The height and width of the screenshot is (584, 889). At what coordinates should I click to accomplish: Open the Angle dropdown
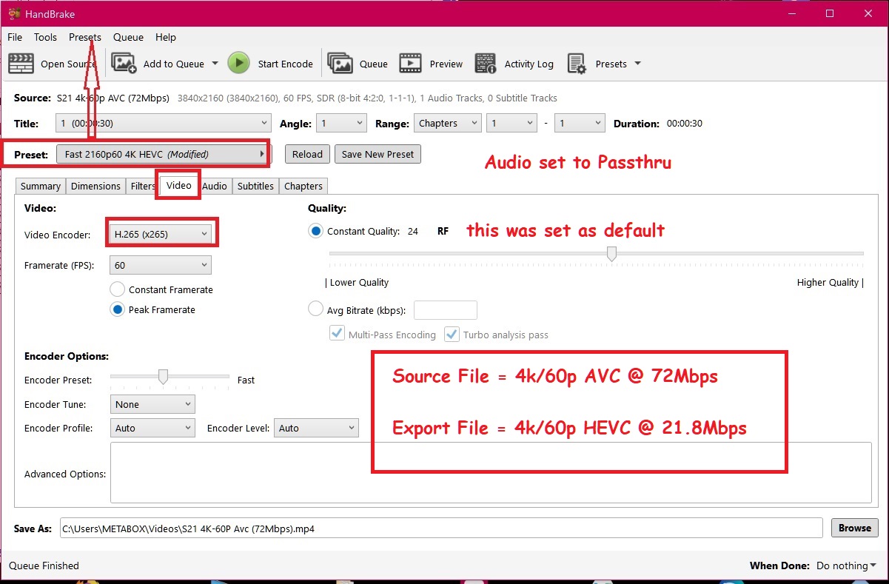(x=341, y=124)
